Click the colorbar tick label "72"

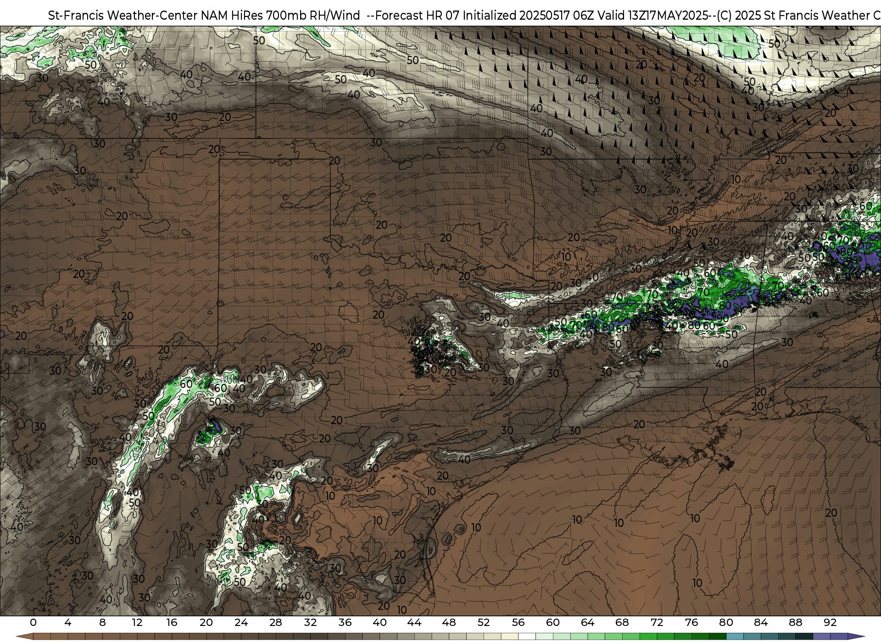tap(657, 623)
